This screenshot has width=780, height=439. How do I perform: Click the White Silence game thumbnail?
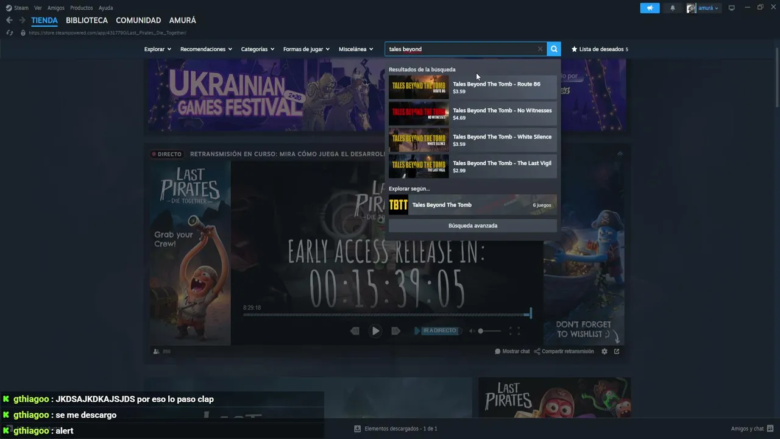(419, 140)
